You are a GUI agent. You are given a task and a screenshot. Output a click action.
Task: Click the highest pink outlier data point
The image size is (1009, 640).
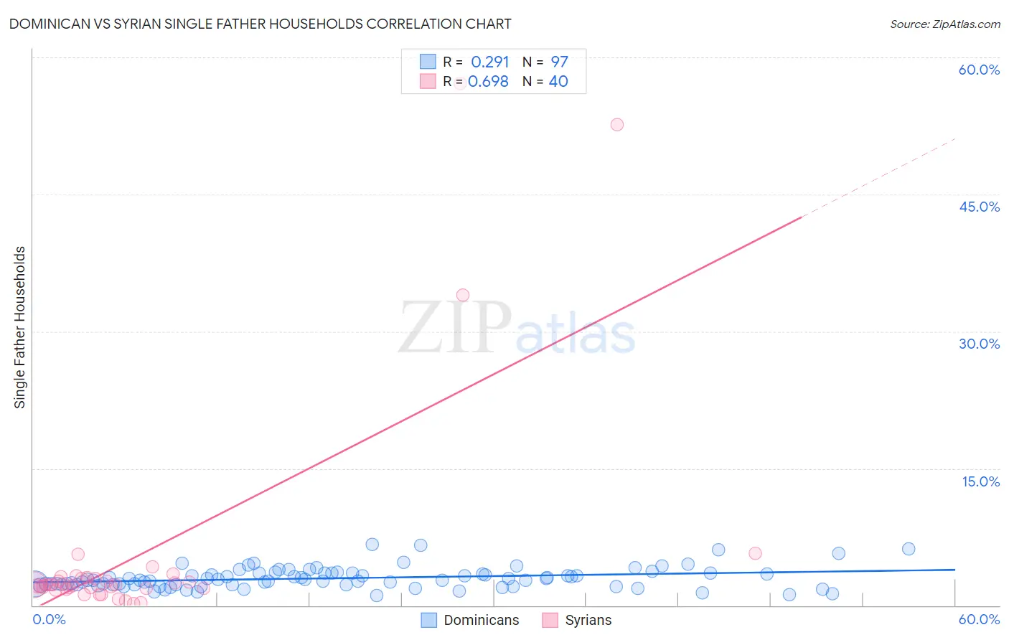[x=617, y=124]
